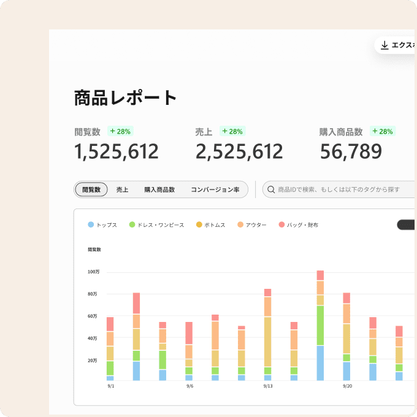Click the 60万 axis label

[92, 316]
